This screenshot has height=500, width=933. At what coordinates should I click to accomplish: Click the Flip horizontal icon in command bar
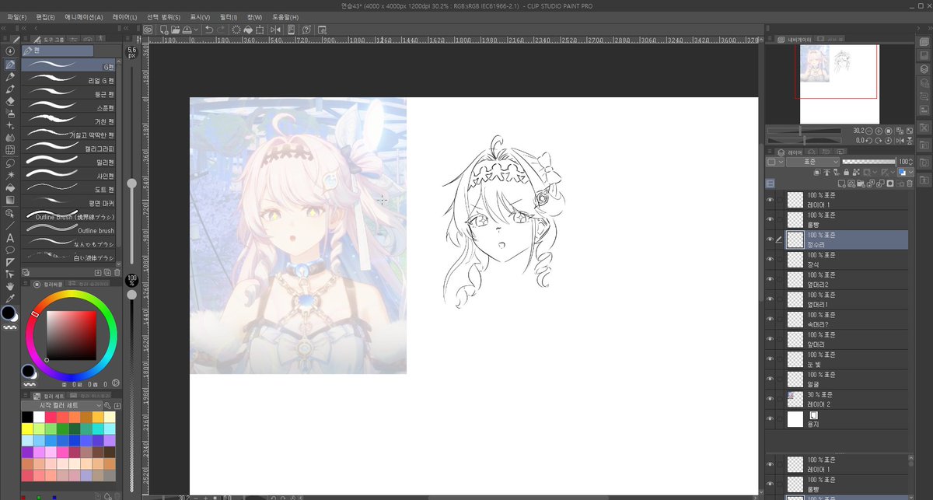point(274,30)
